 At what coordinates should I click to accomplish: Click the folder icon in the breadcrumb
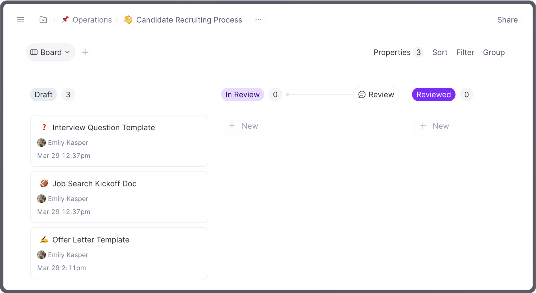(43, 20)
